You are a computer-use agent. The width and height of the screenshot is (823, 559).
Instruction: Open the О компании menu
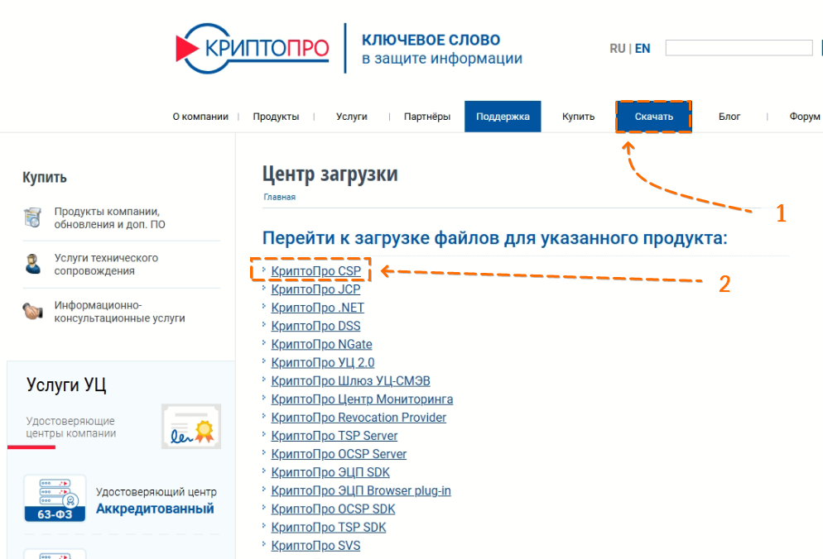click(200, 117)
